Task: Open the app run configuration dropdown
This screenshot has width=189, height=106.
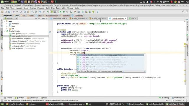Action: [x=55, y=12]
